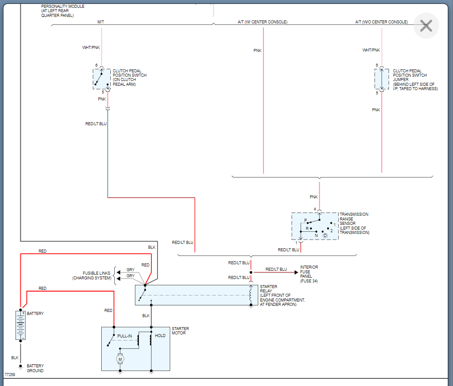Expand the A/T (W/ CENTER CONSOLE) branch
This screenshot has height=386, width=453.
point(263,22)
